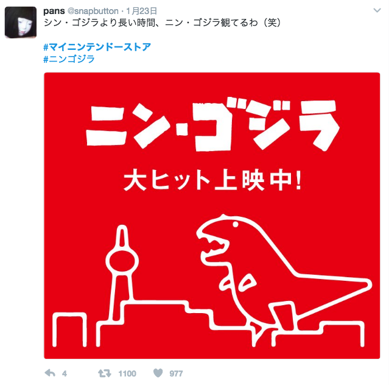
Task: Open the pans profile avatar
Action: (x=21, y=23)
